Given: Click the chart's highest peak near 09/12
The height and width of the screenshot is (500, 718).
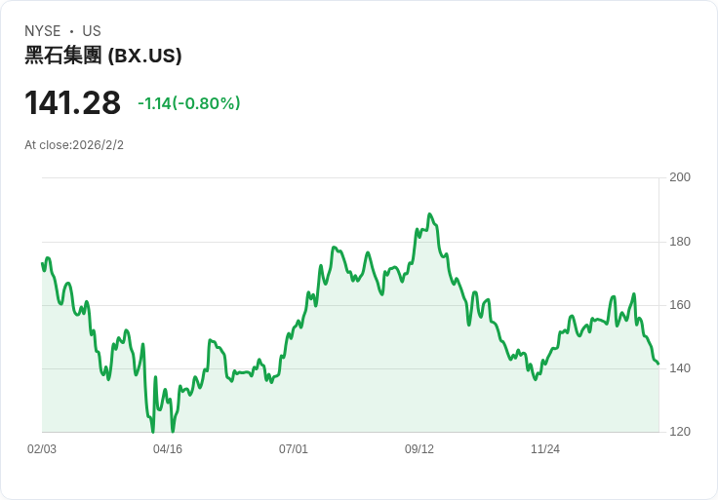Looking at the screenshot, I should (429, 214).
